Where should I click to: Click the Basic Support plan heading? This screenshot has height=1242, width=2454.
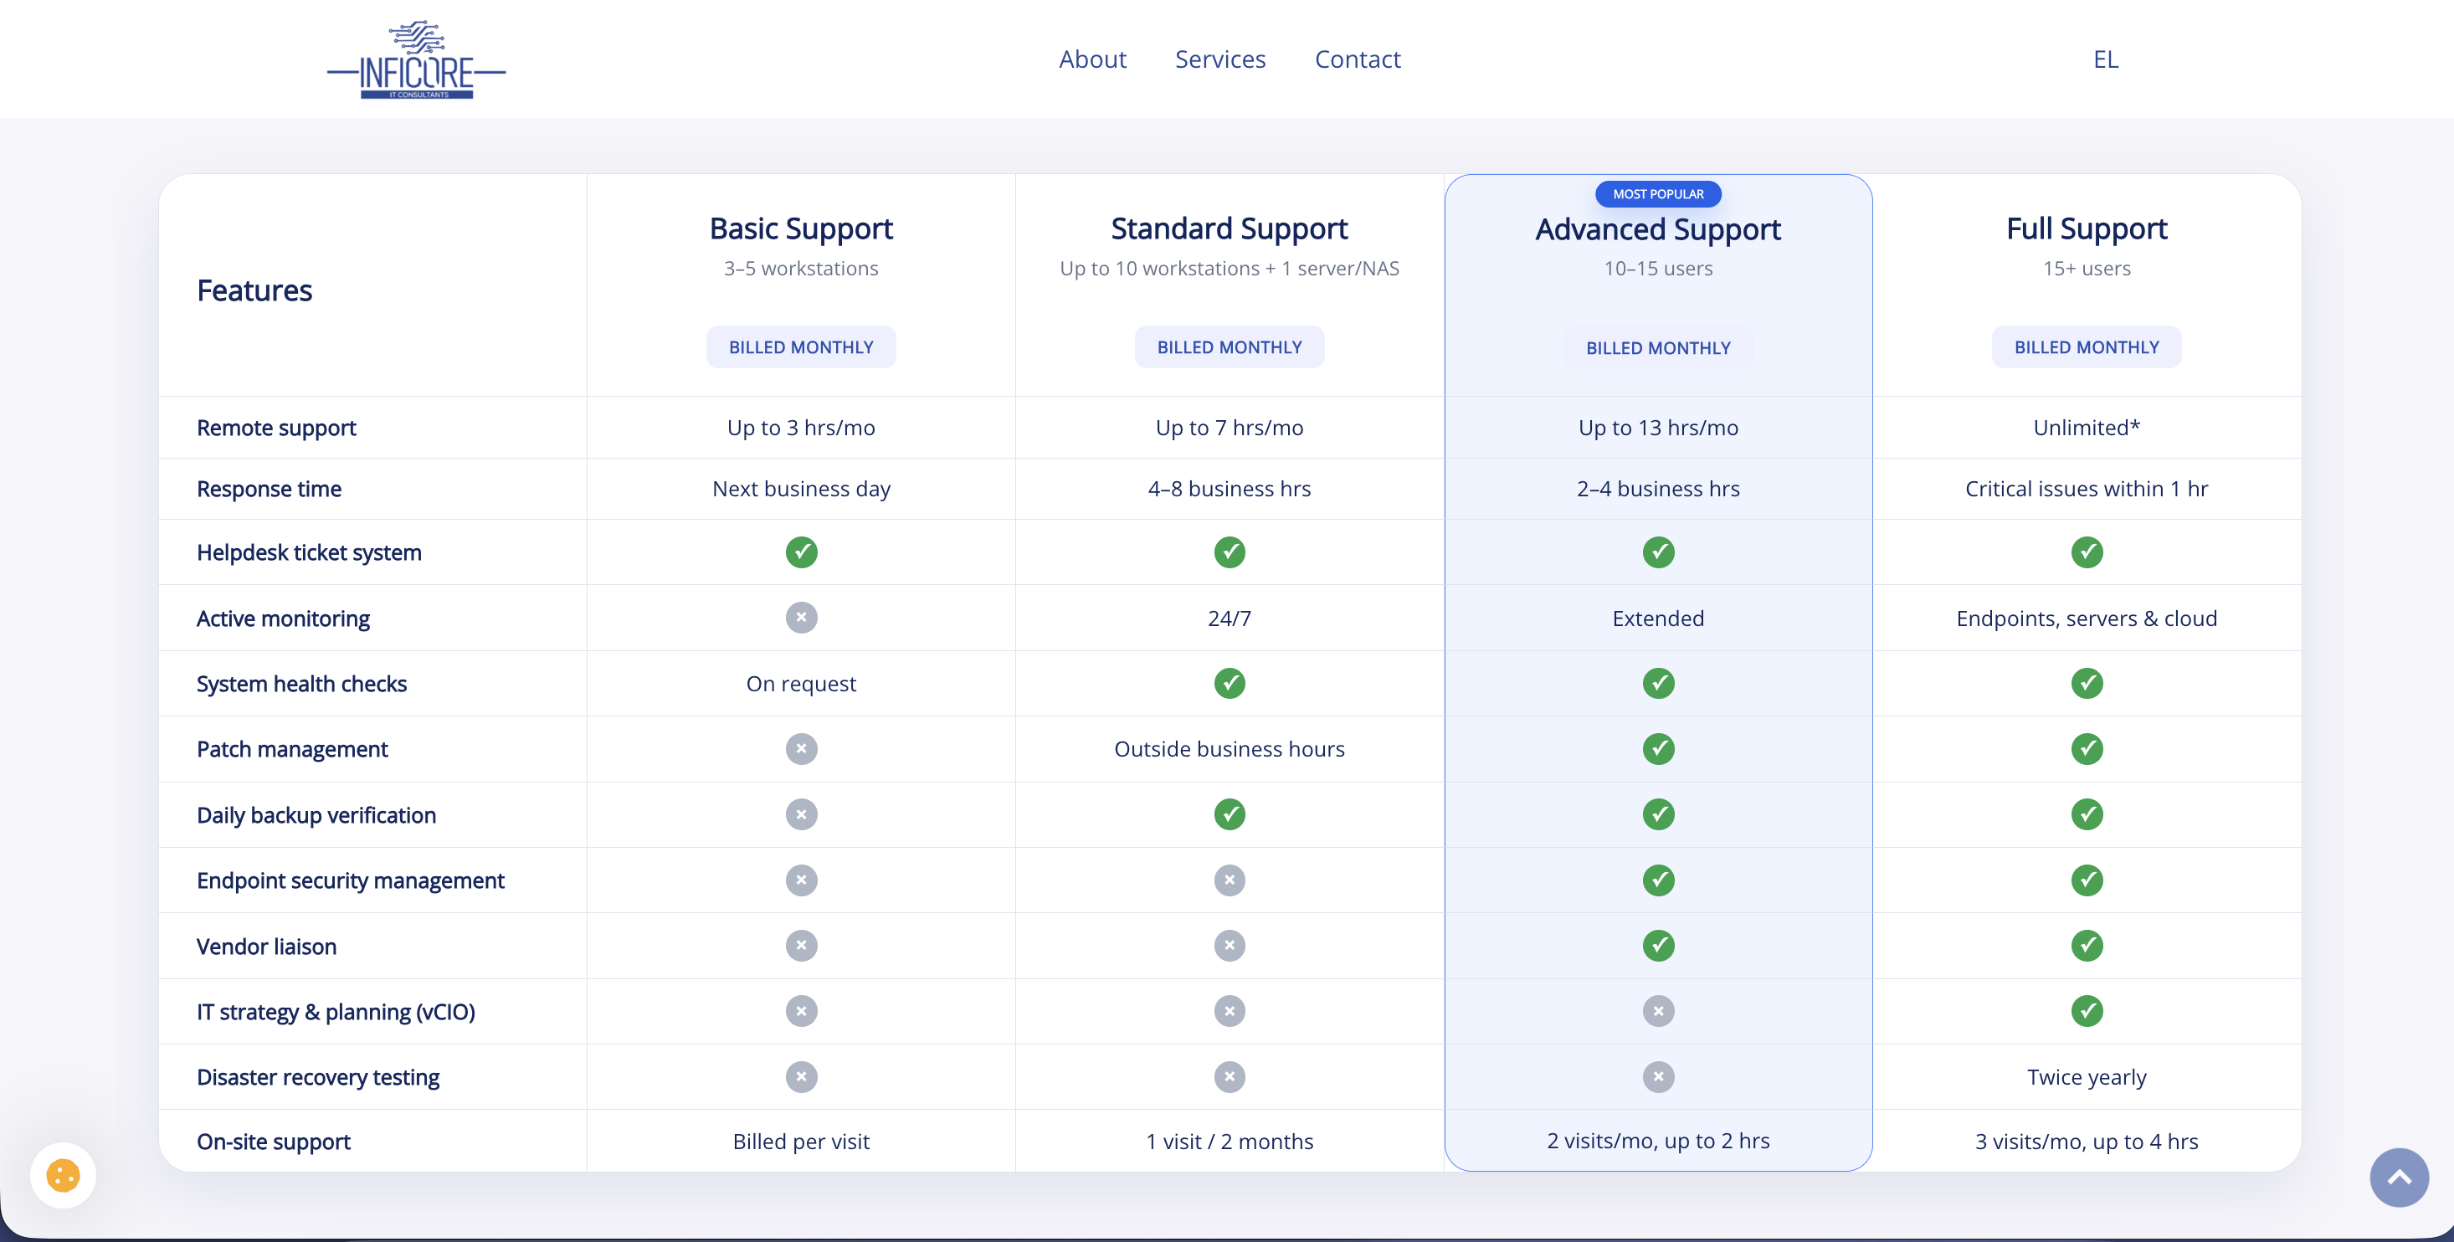click(x=801, y=228)
